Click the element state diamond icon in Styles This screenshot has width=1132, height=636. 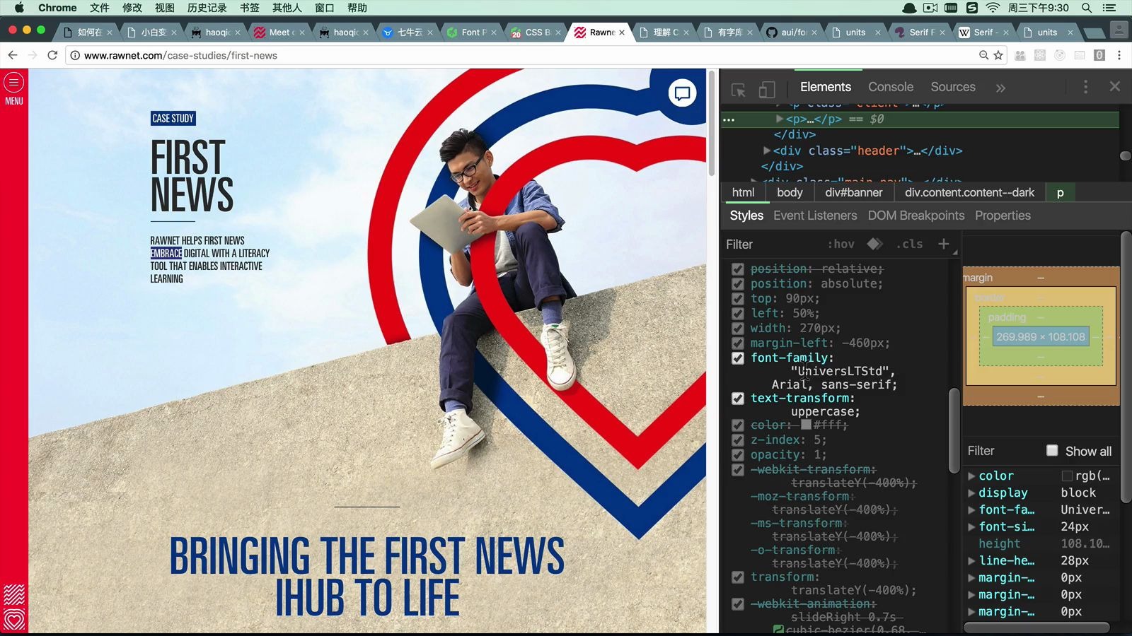point(875,244)
